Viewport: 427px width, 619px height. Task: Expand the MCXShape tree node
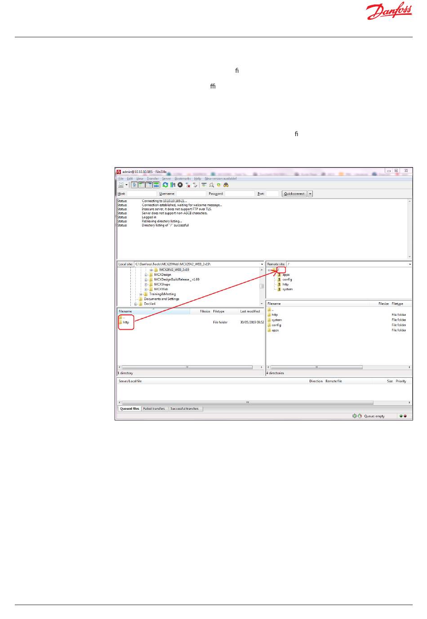point(146,284)
